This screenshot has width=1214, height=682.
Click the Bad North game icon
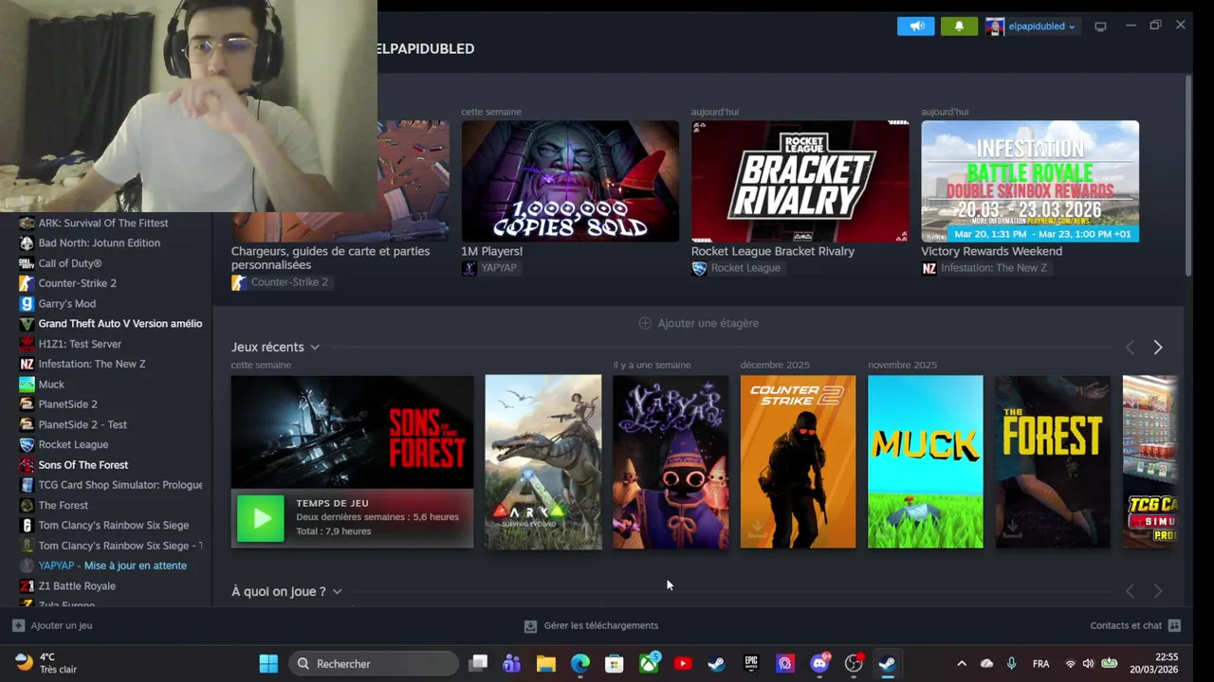(27, 242)
